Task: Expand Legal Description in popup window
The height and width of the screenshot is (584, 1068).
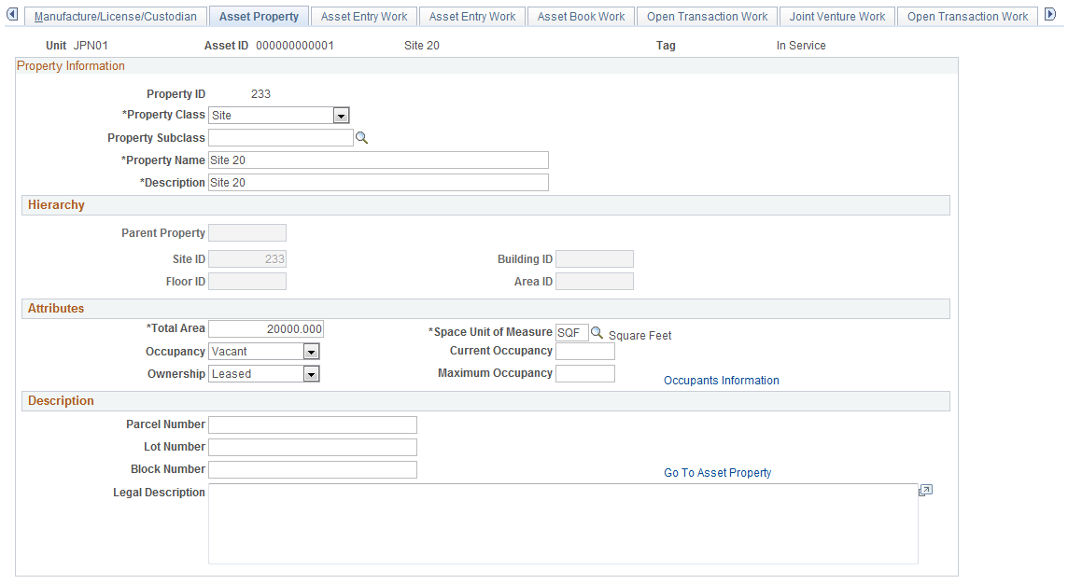Action: point(925,490)
